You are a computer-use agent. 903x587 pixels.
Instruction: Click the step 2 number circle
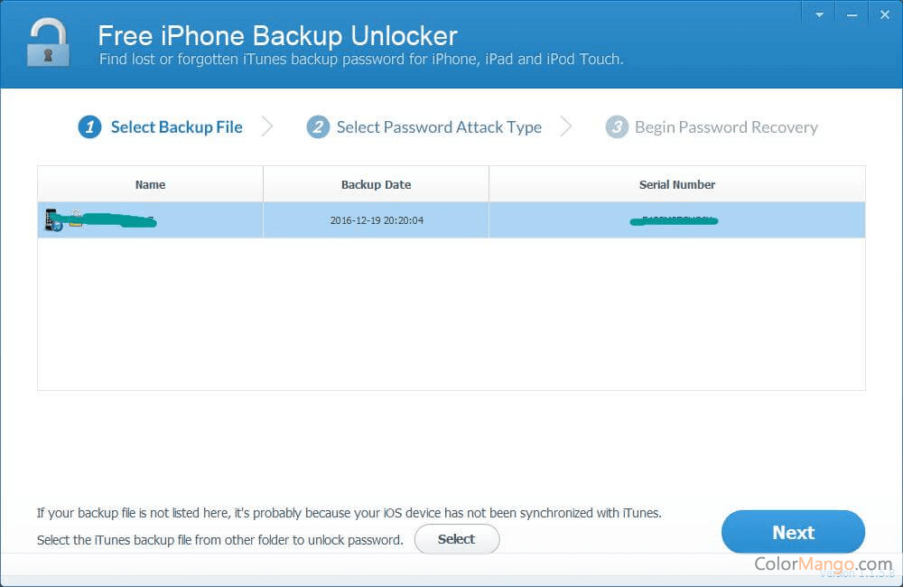pos(318,127)
